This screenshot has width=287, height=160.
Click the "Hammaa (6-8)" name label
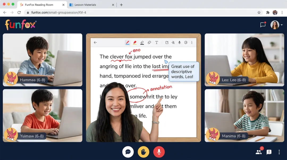coord(33,80)
